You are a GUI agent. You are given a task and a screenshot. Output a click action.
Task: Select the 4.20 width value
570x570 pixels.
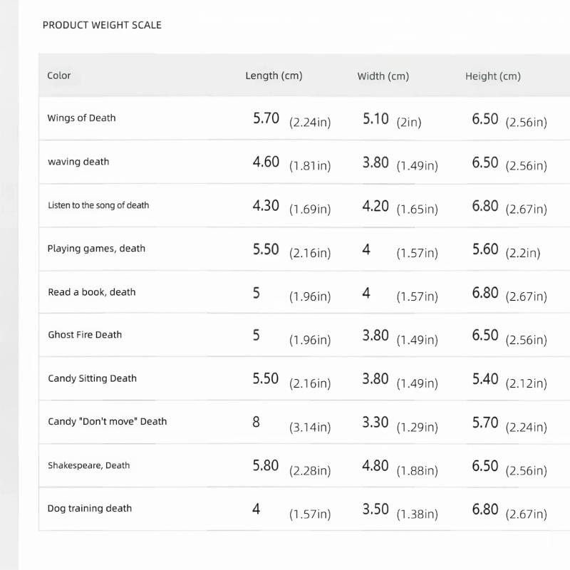[x=375, y=206]
